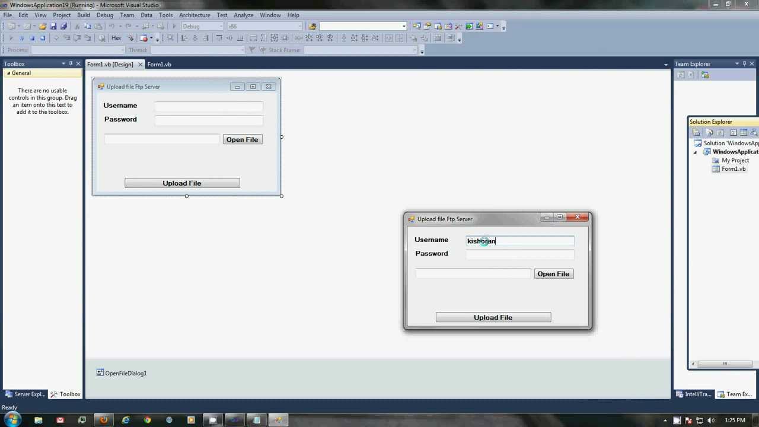The height and width of the screenshot is (427, 759).
Task: Click Upload File in the running form
Action: point(493,317)
